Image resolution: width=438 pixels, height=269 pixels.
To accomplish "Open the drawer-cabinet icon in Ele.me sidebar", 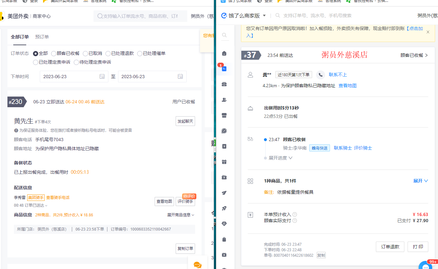I will (224, 84).
